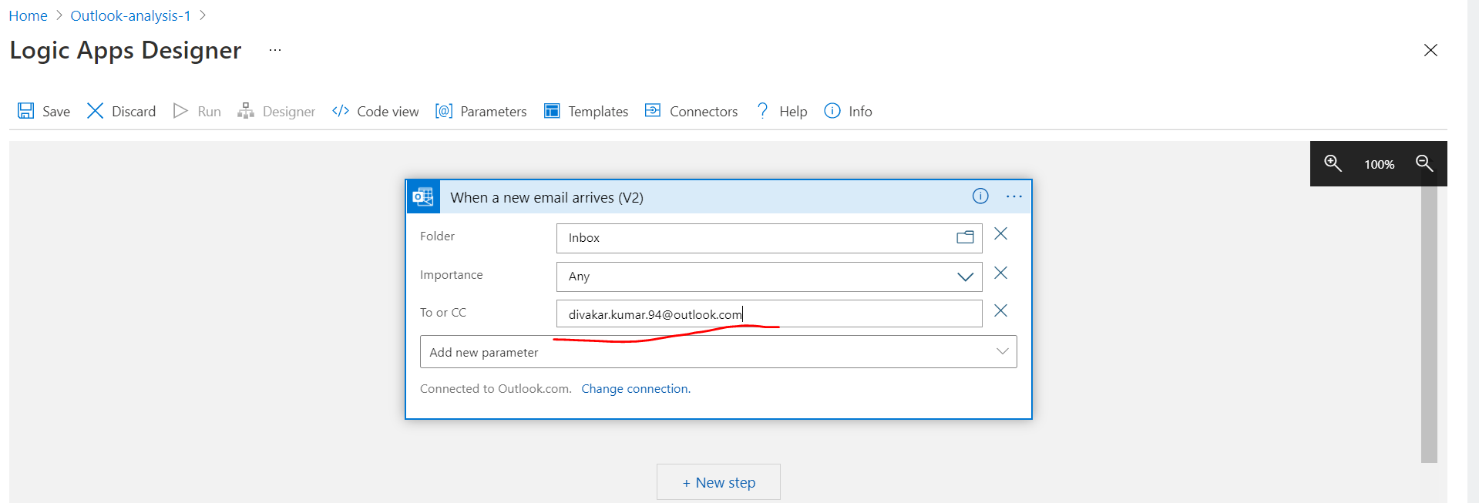
Task: Click the Run play triangle icon
Action: (180, 111)
